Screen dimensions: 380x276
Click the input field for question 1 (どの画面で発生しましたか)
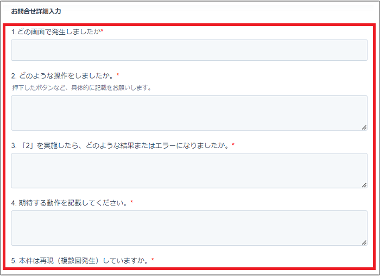pos(189,50)
